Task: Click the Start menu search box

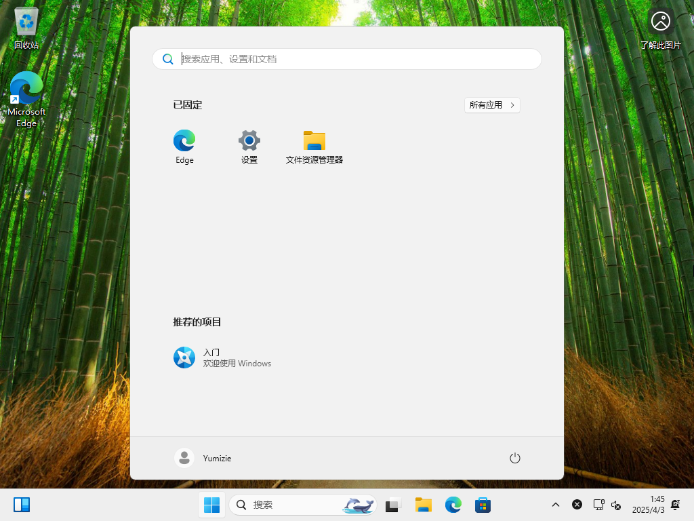Action: pos(347,59)
